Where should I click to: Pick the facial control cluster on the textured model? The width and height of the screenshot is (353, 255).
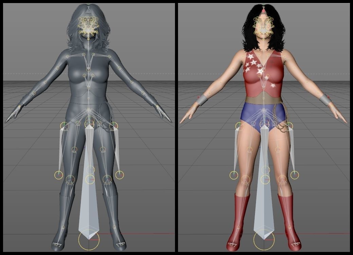(x=263, y=26)
